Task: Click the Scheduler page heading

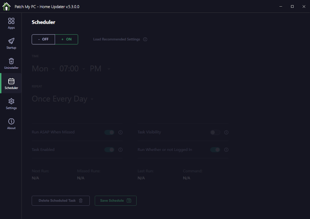Action: pos(43,22)
